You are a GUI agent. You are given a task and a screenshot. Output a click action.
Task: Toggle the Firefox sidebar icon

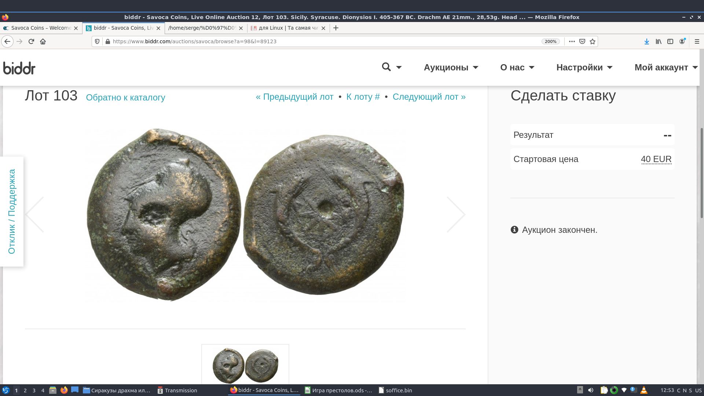(670, 41)
